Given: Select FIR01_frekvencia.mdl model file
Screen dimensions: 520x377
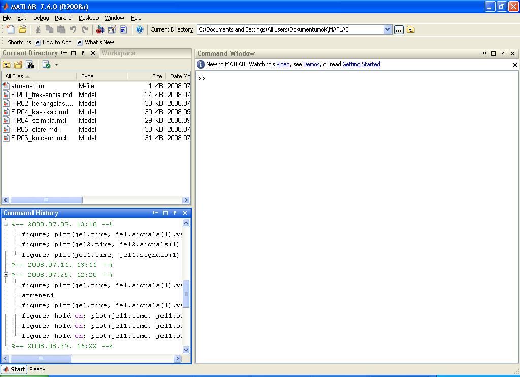Looking at the screenshot, I should [42, 95].
